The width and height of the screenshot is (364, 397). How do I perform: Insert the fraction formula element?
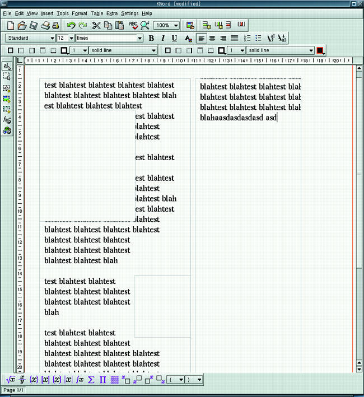pos(22,380)
